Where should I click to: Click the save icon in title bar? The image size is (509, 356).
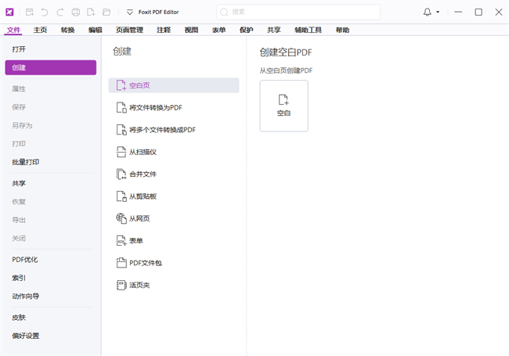tap(30, 13)
